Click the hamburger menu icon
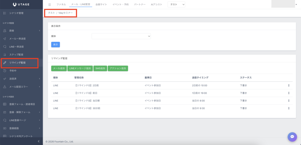Viewport: 301px width, 145px height. click(x=50, y=4)
